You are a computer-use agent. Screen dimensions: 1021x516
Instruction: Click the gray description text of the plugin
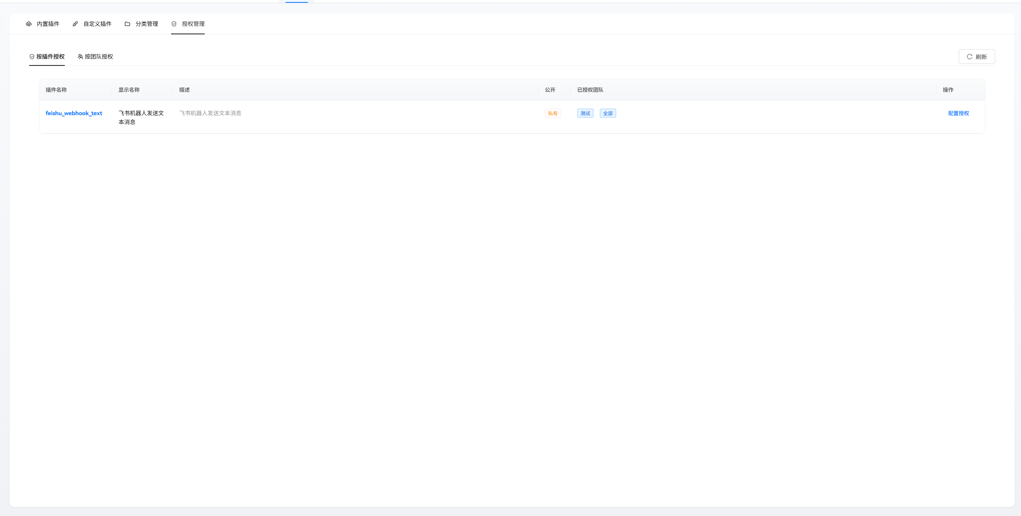coord(210,113)
